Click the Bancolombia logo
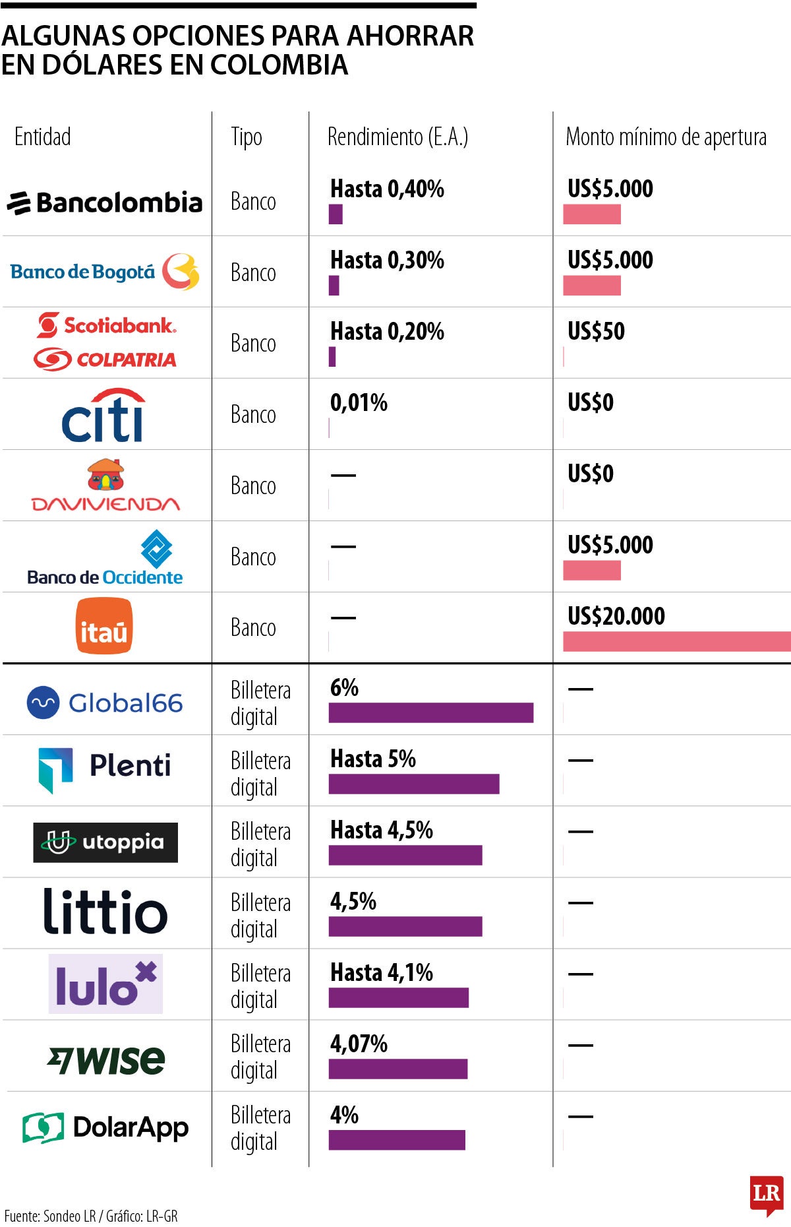 (105, 203)
